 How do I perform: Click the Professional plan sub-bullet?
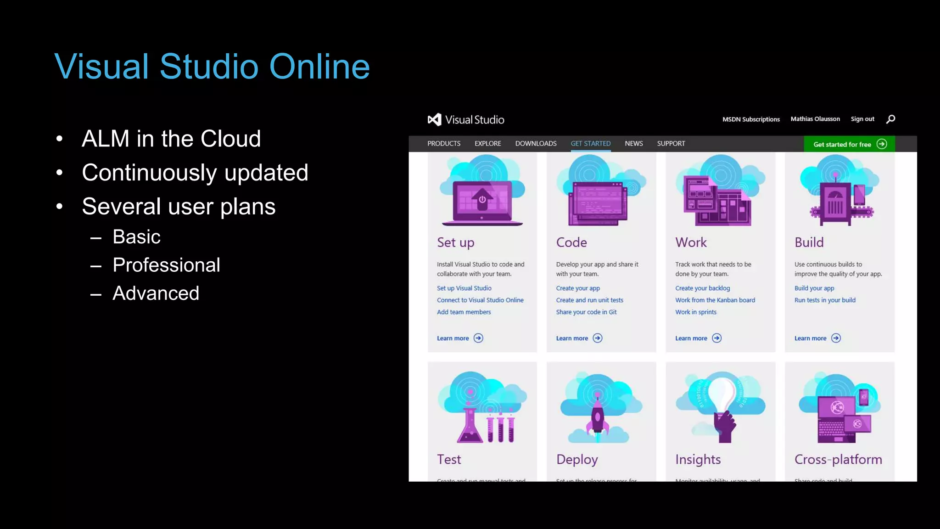166,265
